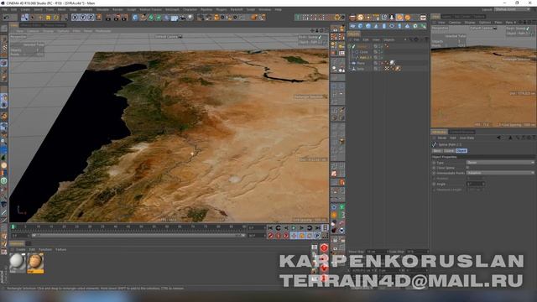Open the User Data menu in Attributes
Screen dimensions: 537x302
467,138
